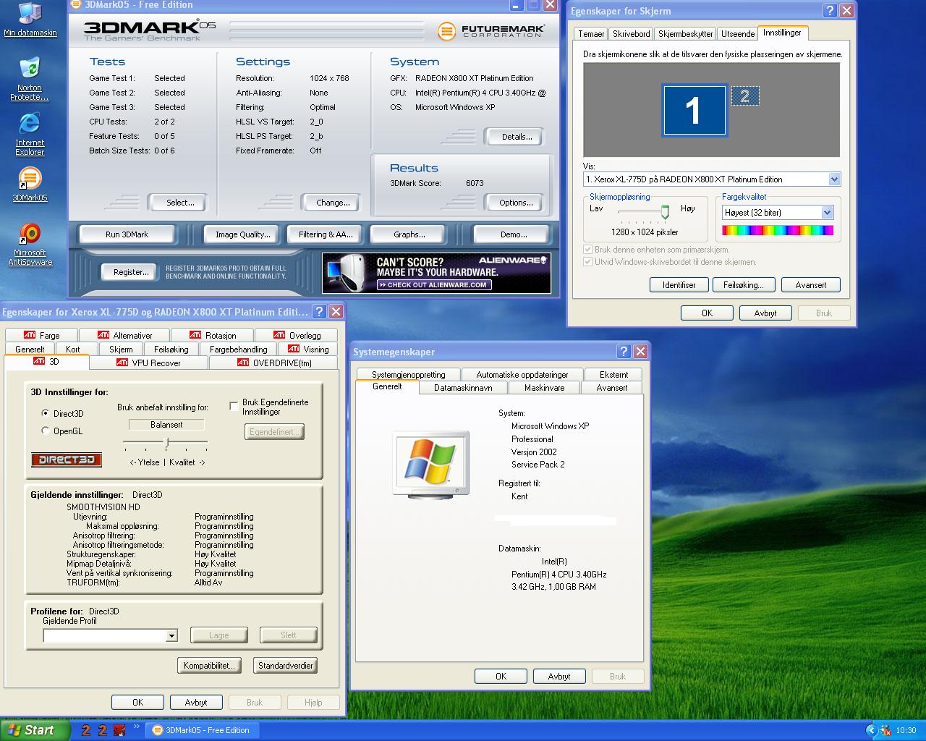Click Options under Results

516,203
